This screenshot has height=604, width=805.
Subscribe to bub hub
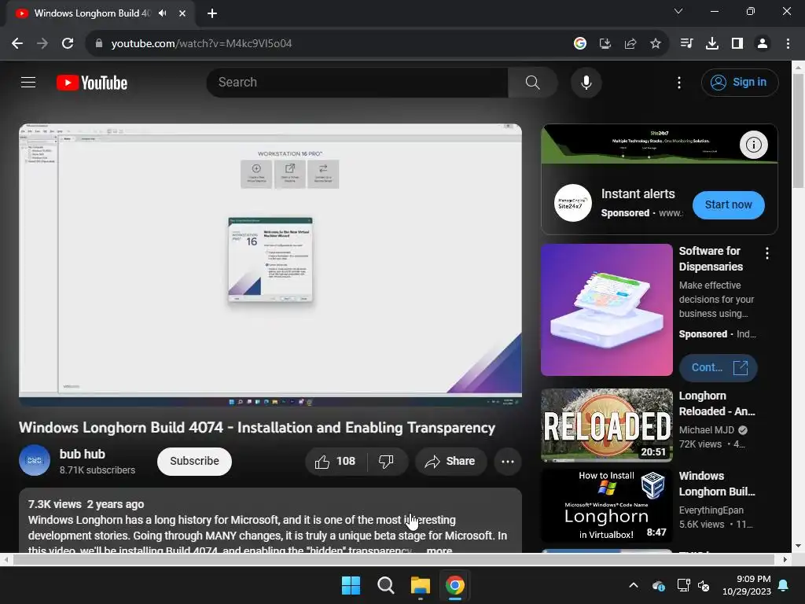[x=194, y=461]
